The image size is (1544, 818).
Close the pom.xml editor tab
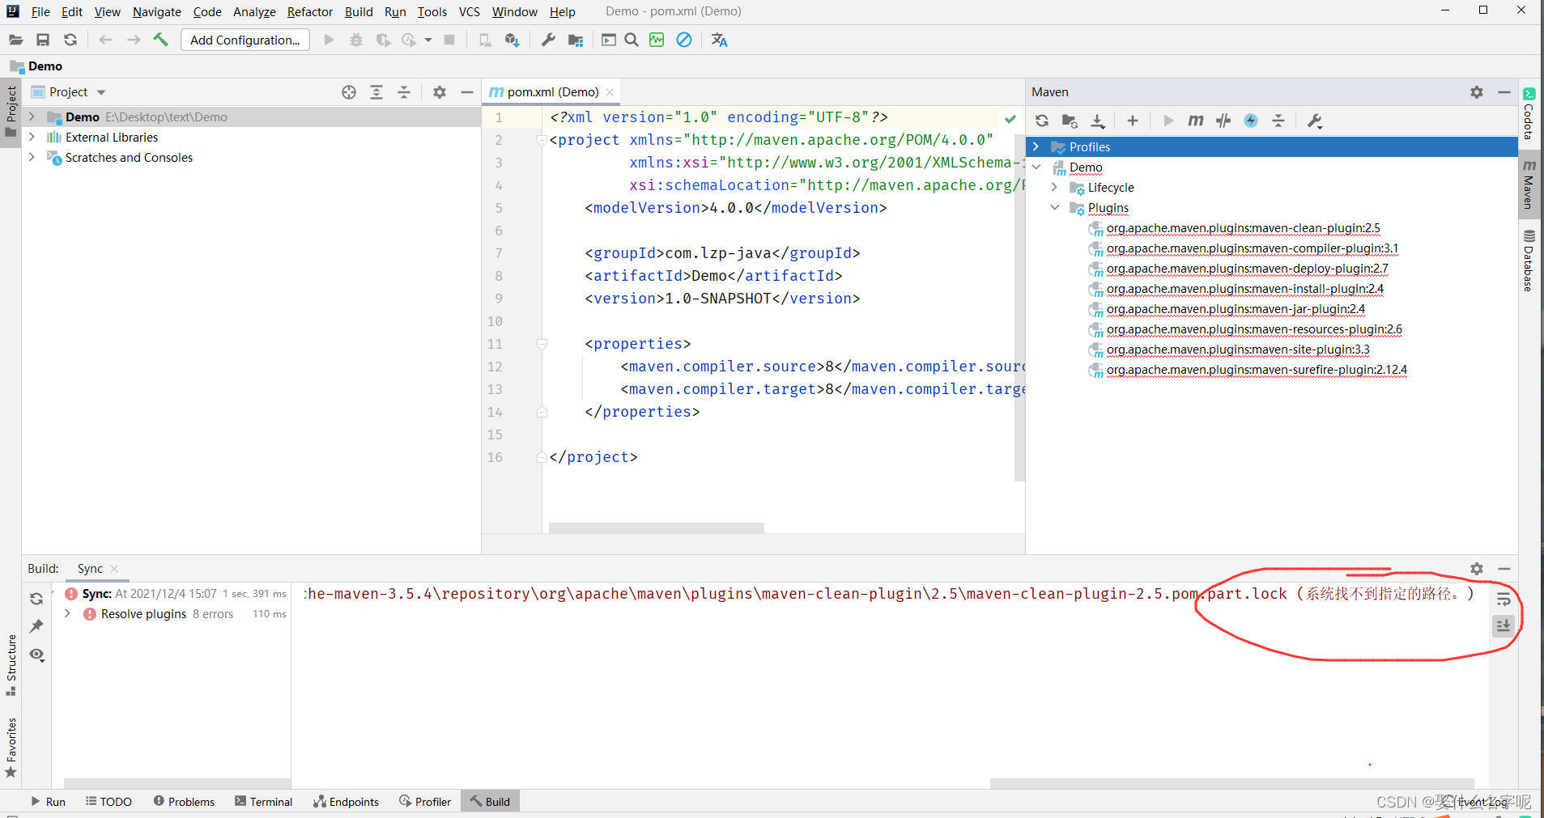point(610,92)
